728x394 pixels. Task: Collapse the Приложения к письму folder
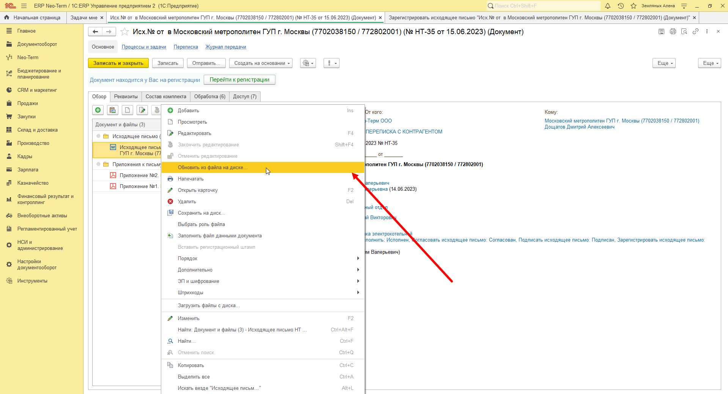pyautogui.click(x=98, y=164)
